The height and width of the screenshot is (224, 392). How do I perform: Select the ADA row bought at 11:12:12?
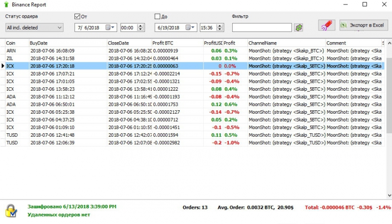[x=192, y=97]
